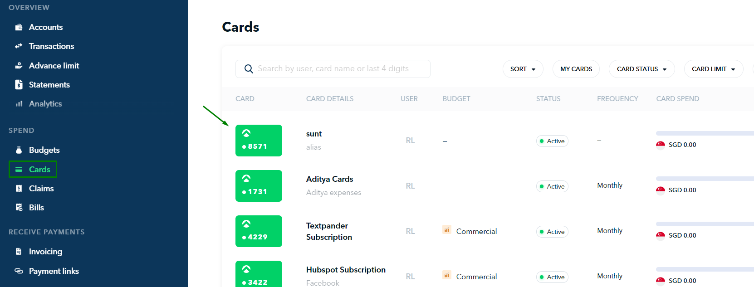
Task: Go to the Cards sidebar item
Action: (39, 170)
